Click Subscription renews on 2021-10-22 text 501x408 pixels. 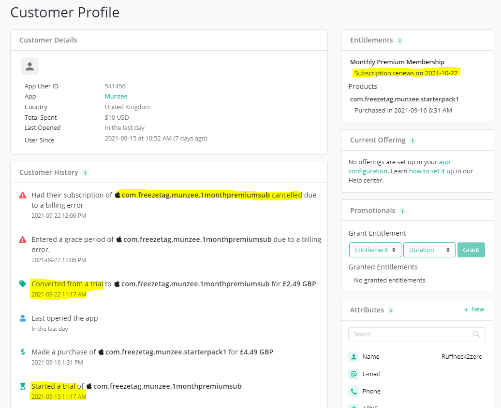point(406,73)
